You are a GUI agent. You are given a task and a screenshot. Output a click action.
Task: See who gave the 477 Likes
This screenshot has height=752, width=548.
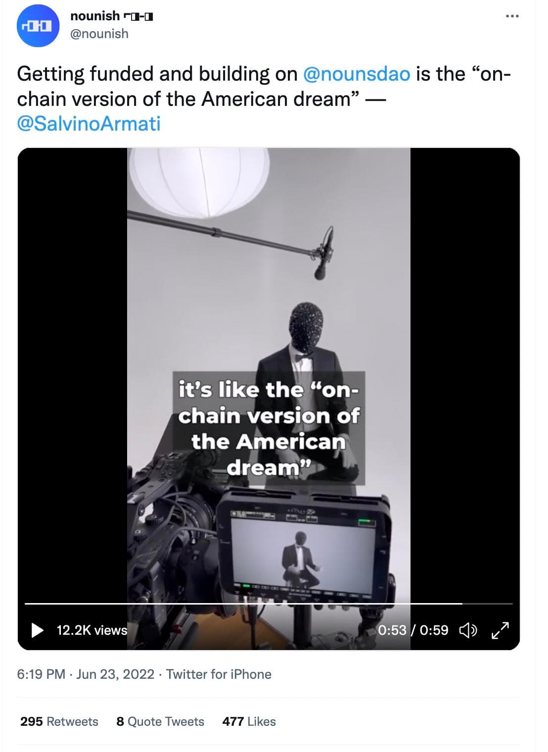249,721
